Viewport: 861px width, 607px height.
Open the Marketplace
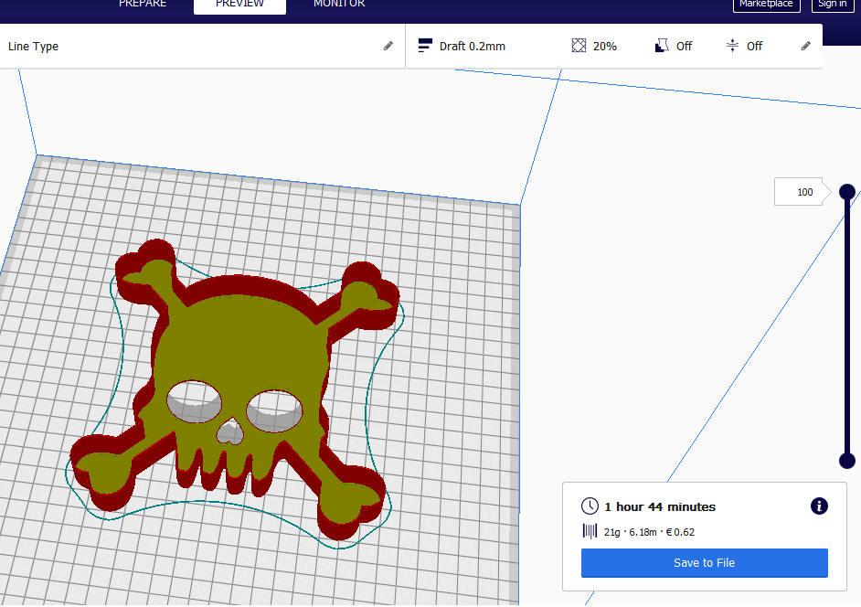[766, 5]
